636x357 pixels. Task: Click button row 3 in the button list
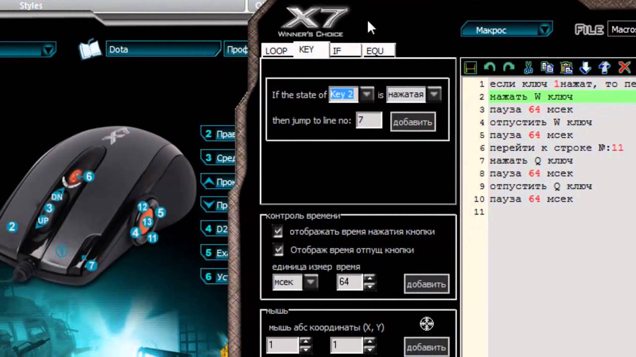(x=218, y=158)
